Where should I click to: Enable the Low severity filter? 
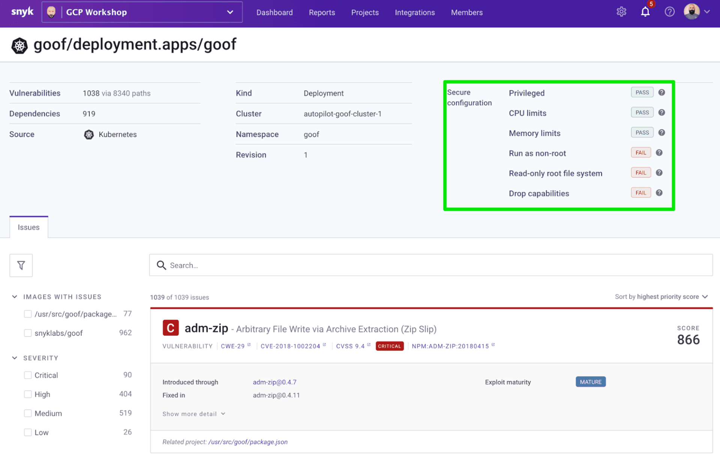[28, 432]
